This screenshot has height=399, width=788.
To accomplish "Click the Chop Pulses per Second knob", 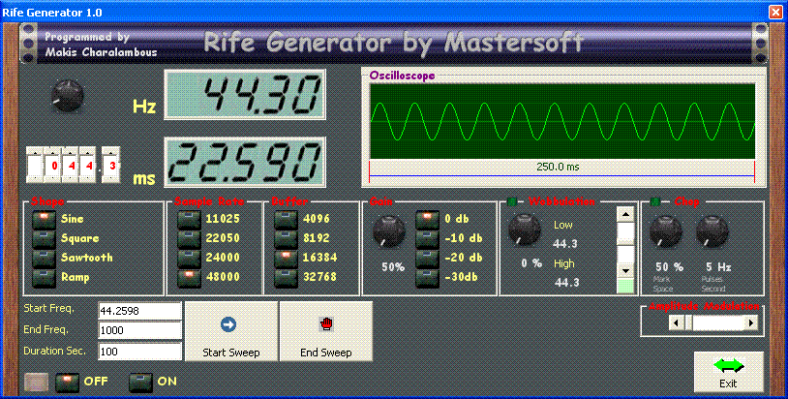I will click(x=711, y=230).
